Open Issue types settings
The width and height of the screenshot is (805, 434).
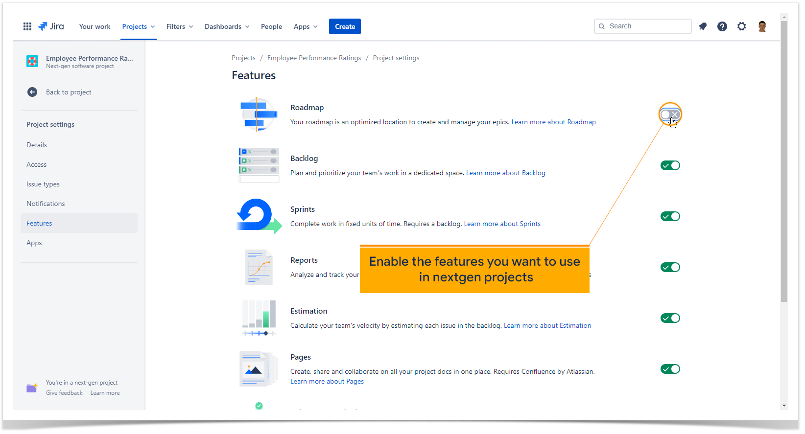79,184
